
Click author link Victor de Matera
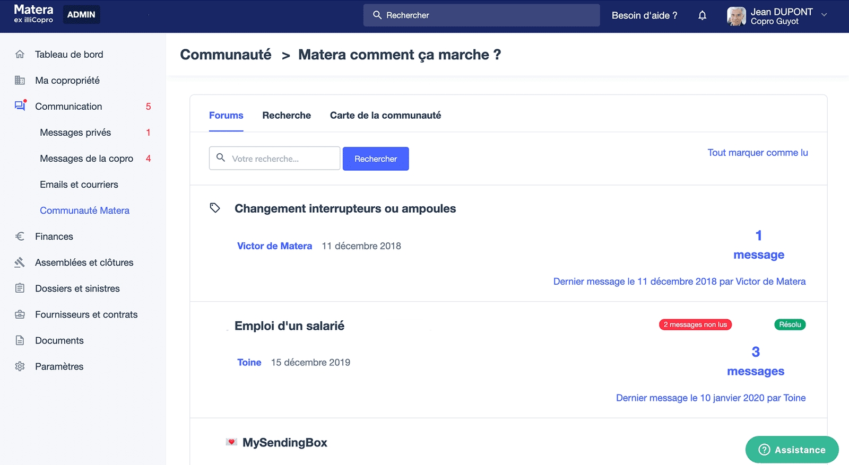pos(274,245)
